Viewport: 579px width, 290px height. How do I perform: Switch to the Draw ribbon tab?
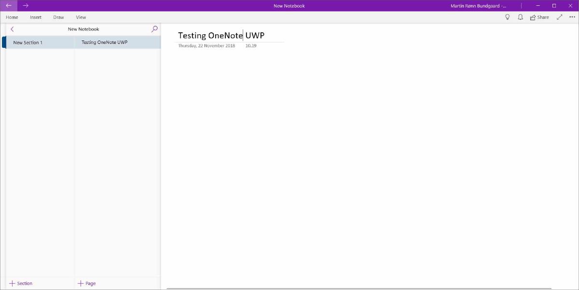[x=58, y=17]
